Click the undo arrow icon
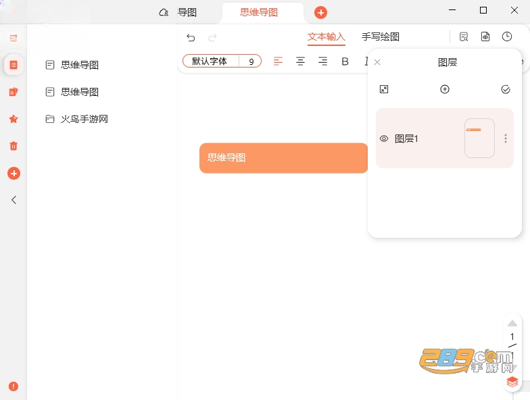 (191, 37)
